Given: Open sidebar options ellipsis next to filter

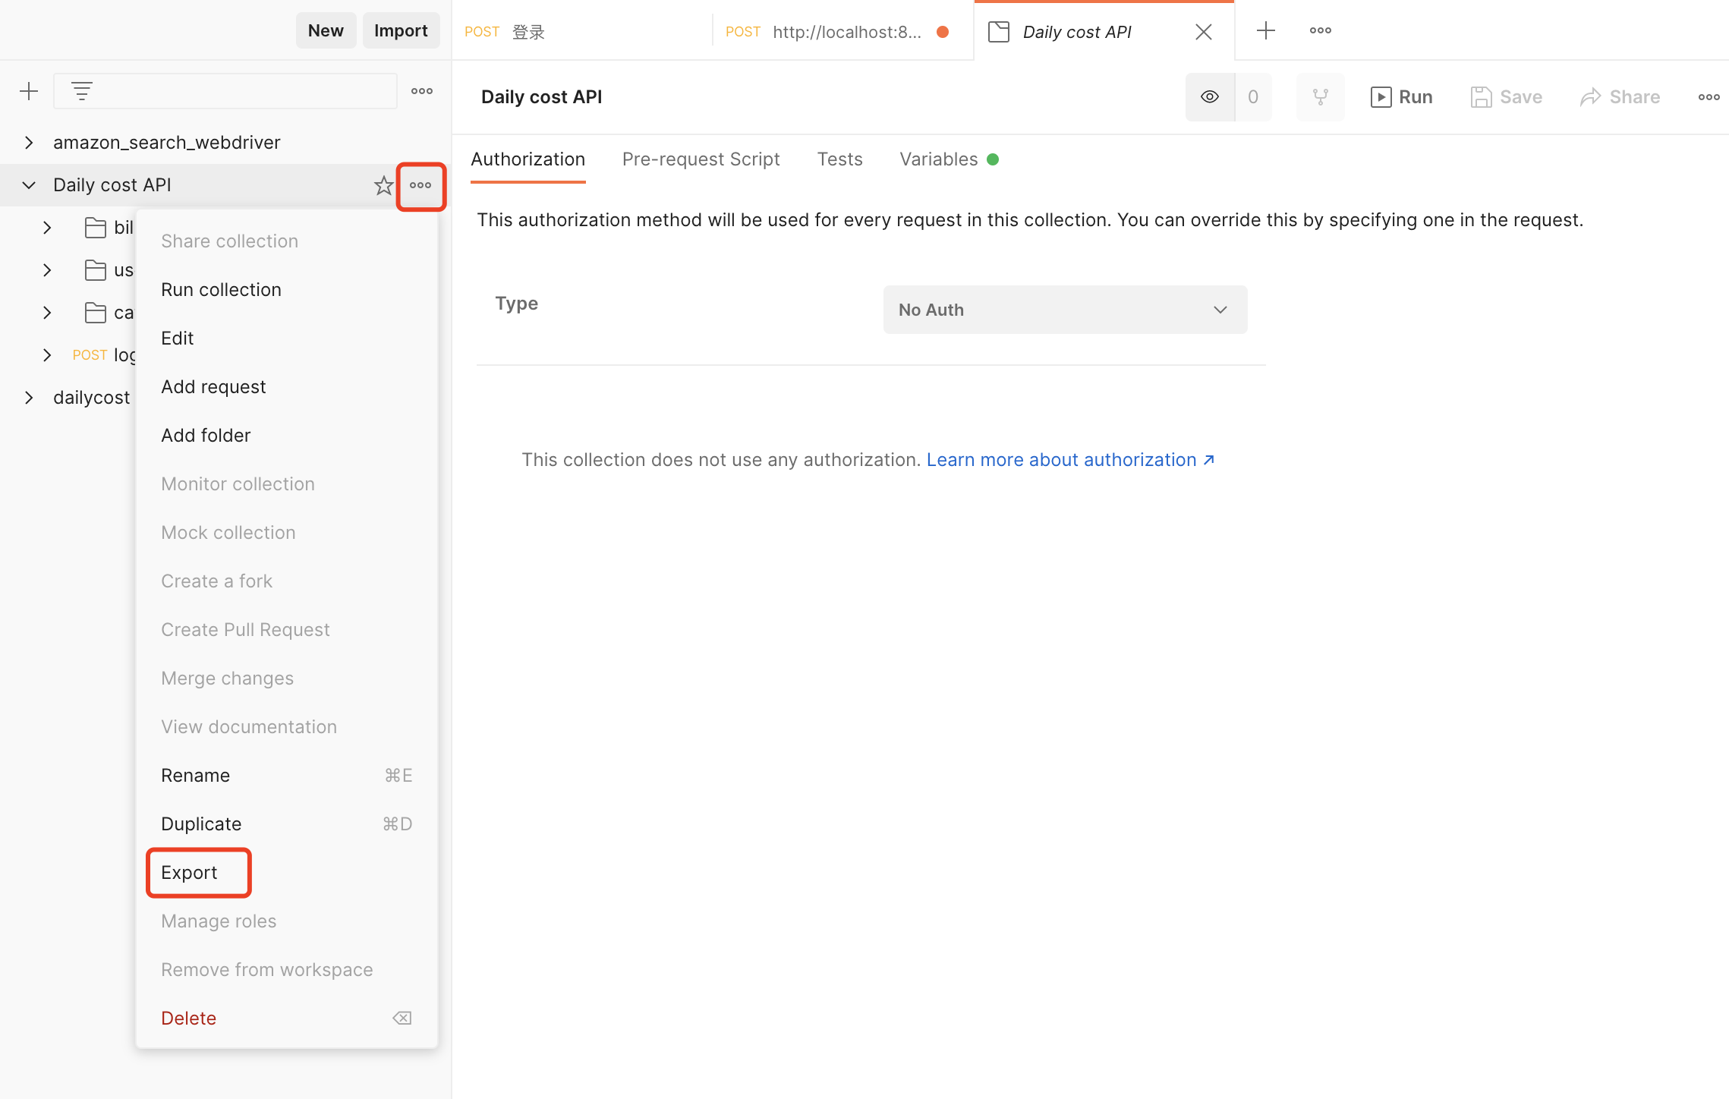Looking at the screenshot, I should tap(422, 91).
